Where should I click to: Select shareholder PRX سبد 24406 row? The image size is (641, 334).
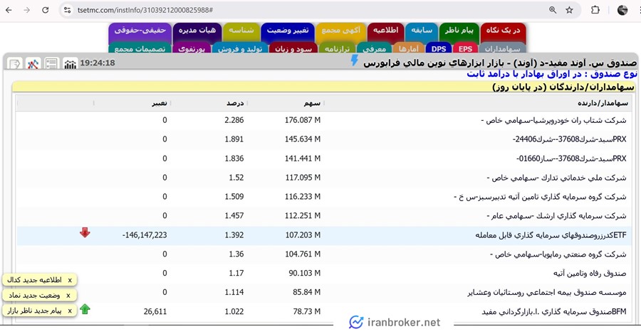324,139
